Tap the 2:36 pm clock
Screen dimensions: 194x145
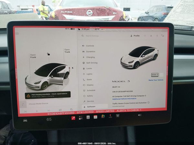pos(85,29)
